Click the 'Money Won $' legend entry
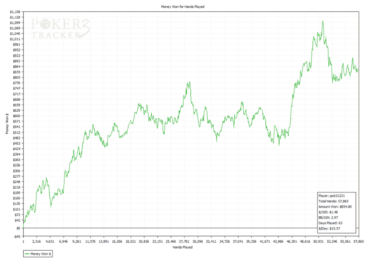The width and height of the screenshot is (366, 262). pos(38,254)
